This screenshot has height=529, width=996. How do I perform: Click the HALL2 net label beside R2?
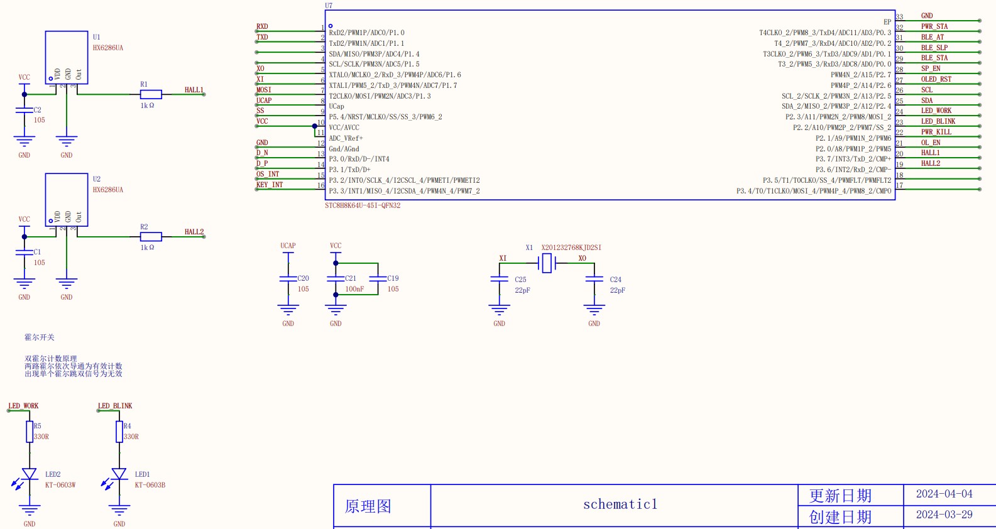point(194,232)
